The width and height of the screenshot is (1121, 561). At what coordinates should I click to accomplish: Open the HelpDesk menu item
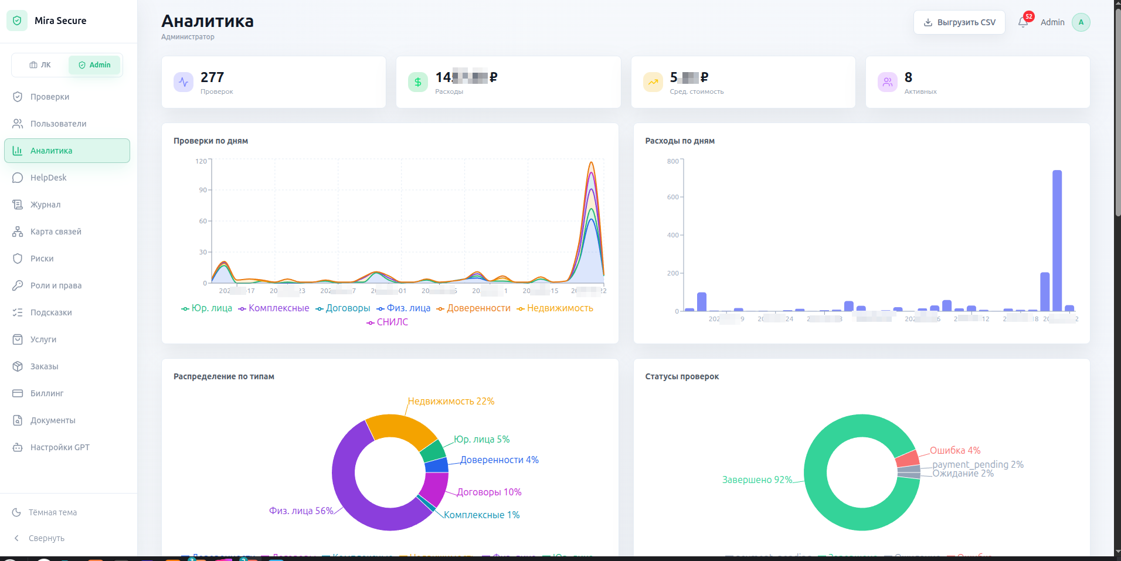click(x=67, y=178)
